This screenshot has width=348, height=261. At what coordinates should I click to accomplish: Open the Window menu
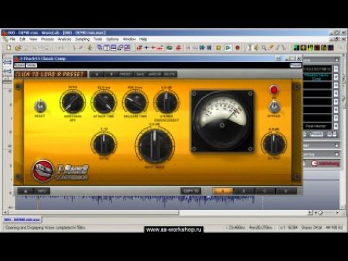click(129, 40)
